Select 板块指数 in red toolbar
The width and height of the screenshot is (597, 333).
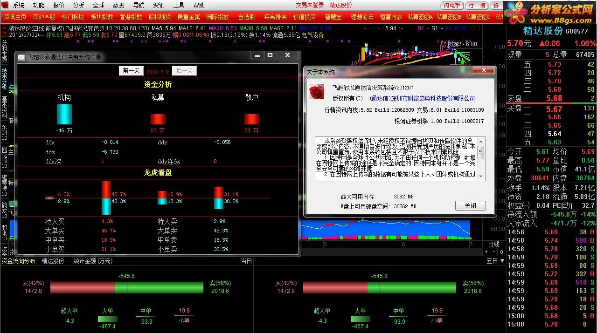tap(102, 17)
